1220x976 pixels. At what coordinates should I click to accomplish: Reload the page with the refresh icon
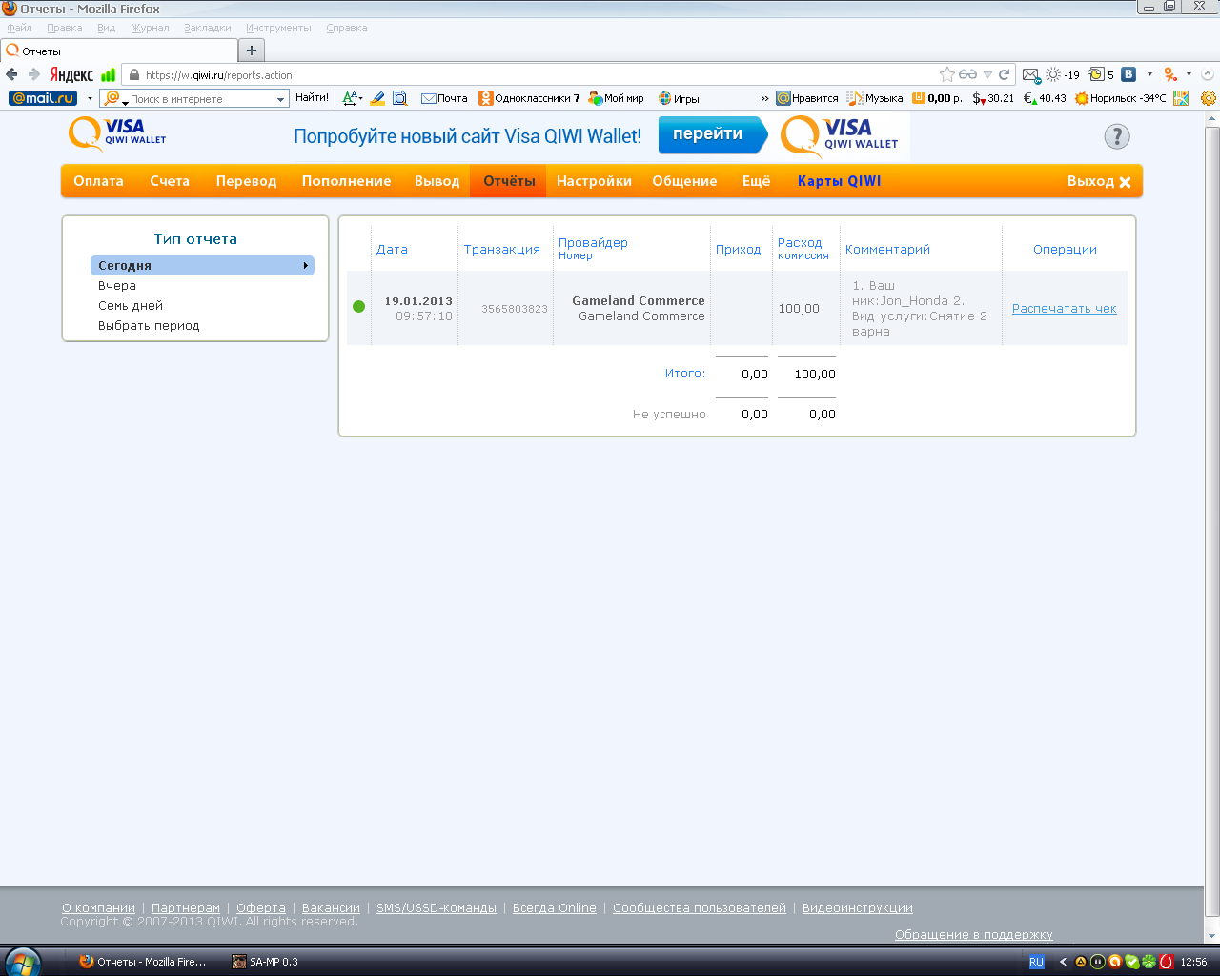[1004, 74]
